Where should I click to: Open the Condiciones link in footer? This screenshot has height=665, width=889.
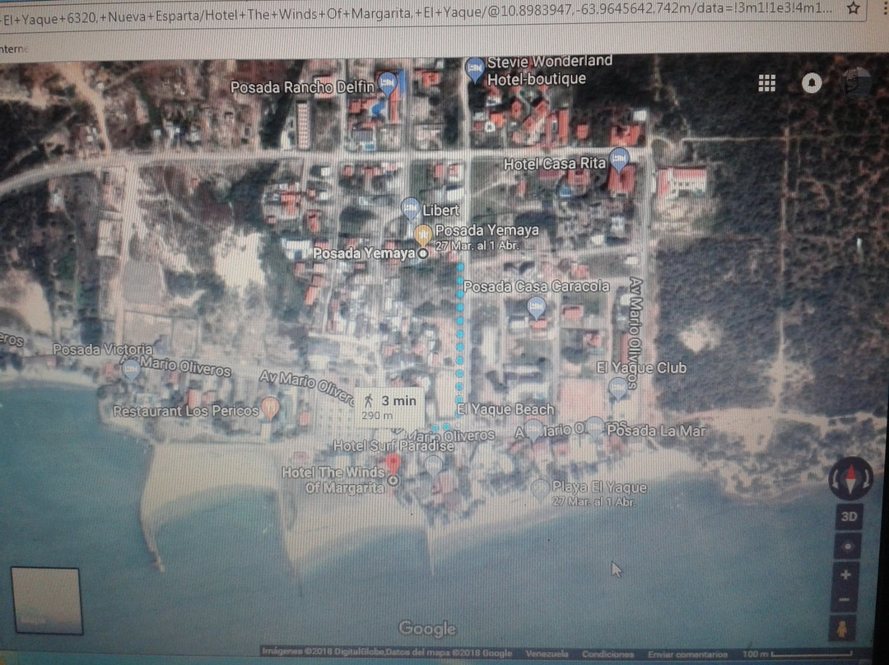pyautogui.click(x=607, y=653)
